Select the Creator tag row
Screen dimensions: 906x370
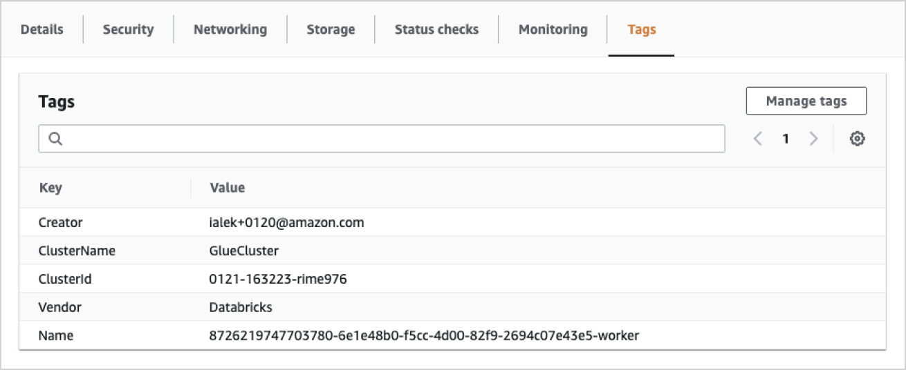pyautogui.click(x=61, y=223)
